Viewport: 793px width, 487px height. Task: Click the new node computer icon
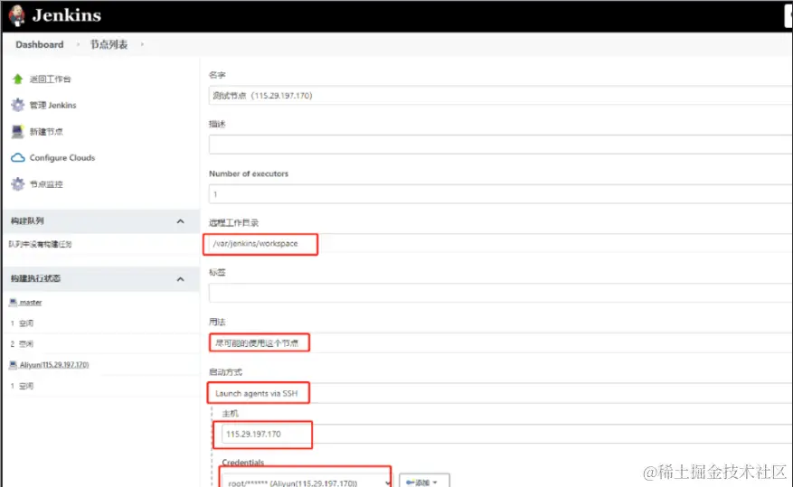point(18,131)
